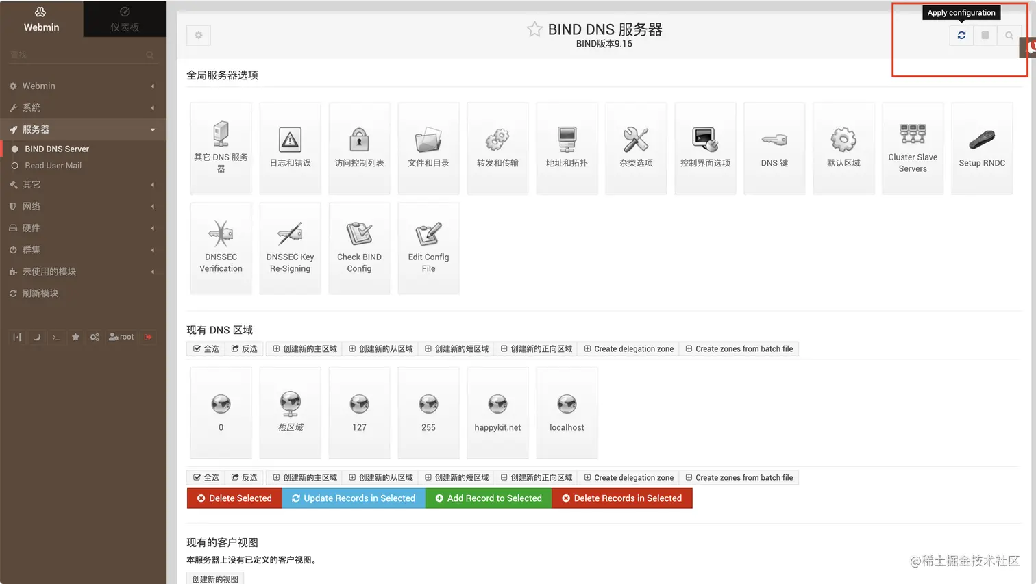Open 转发和传输 settings

pos(497,148)
